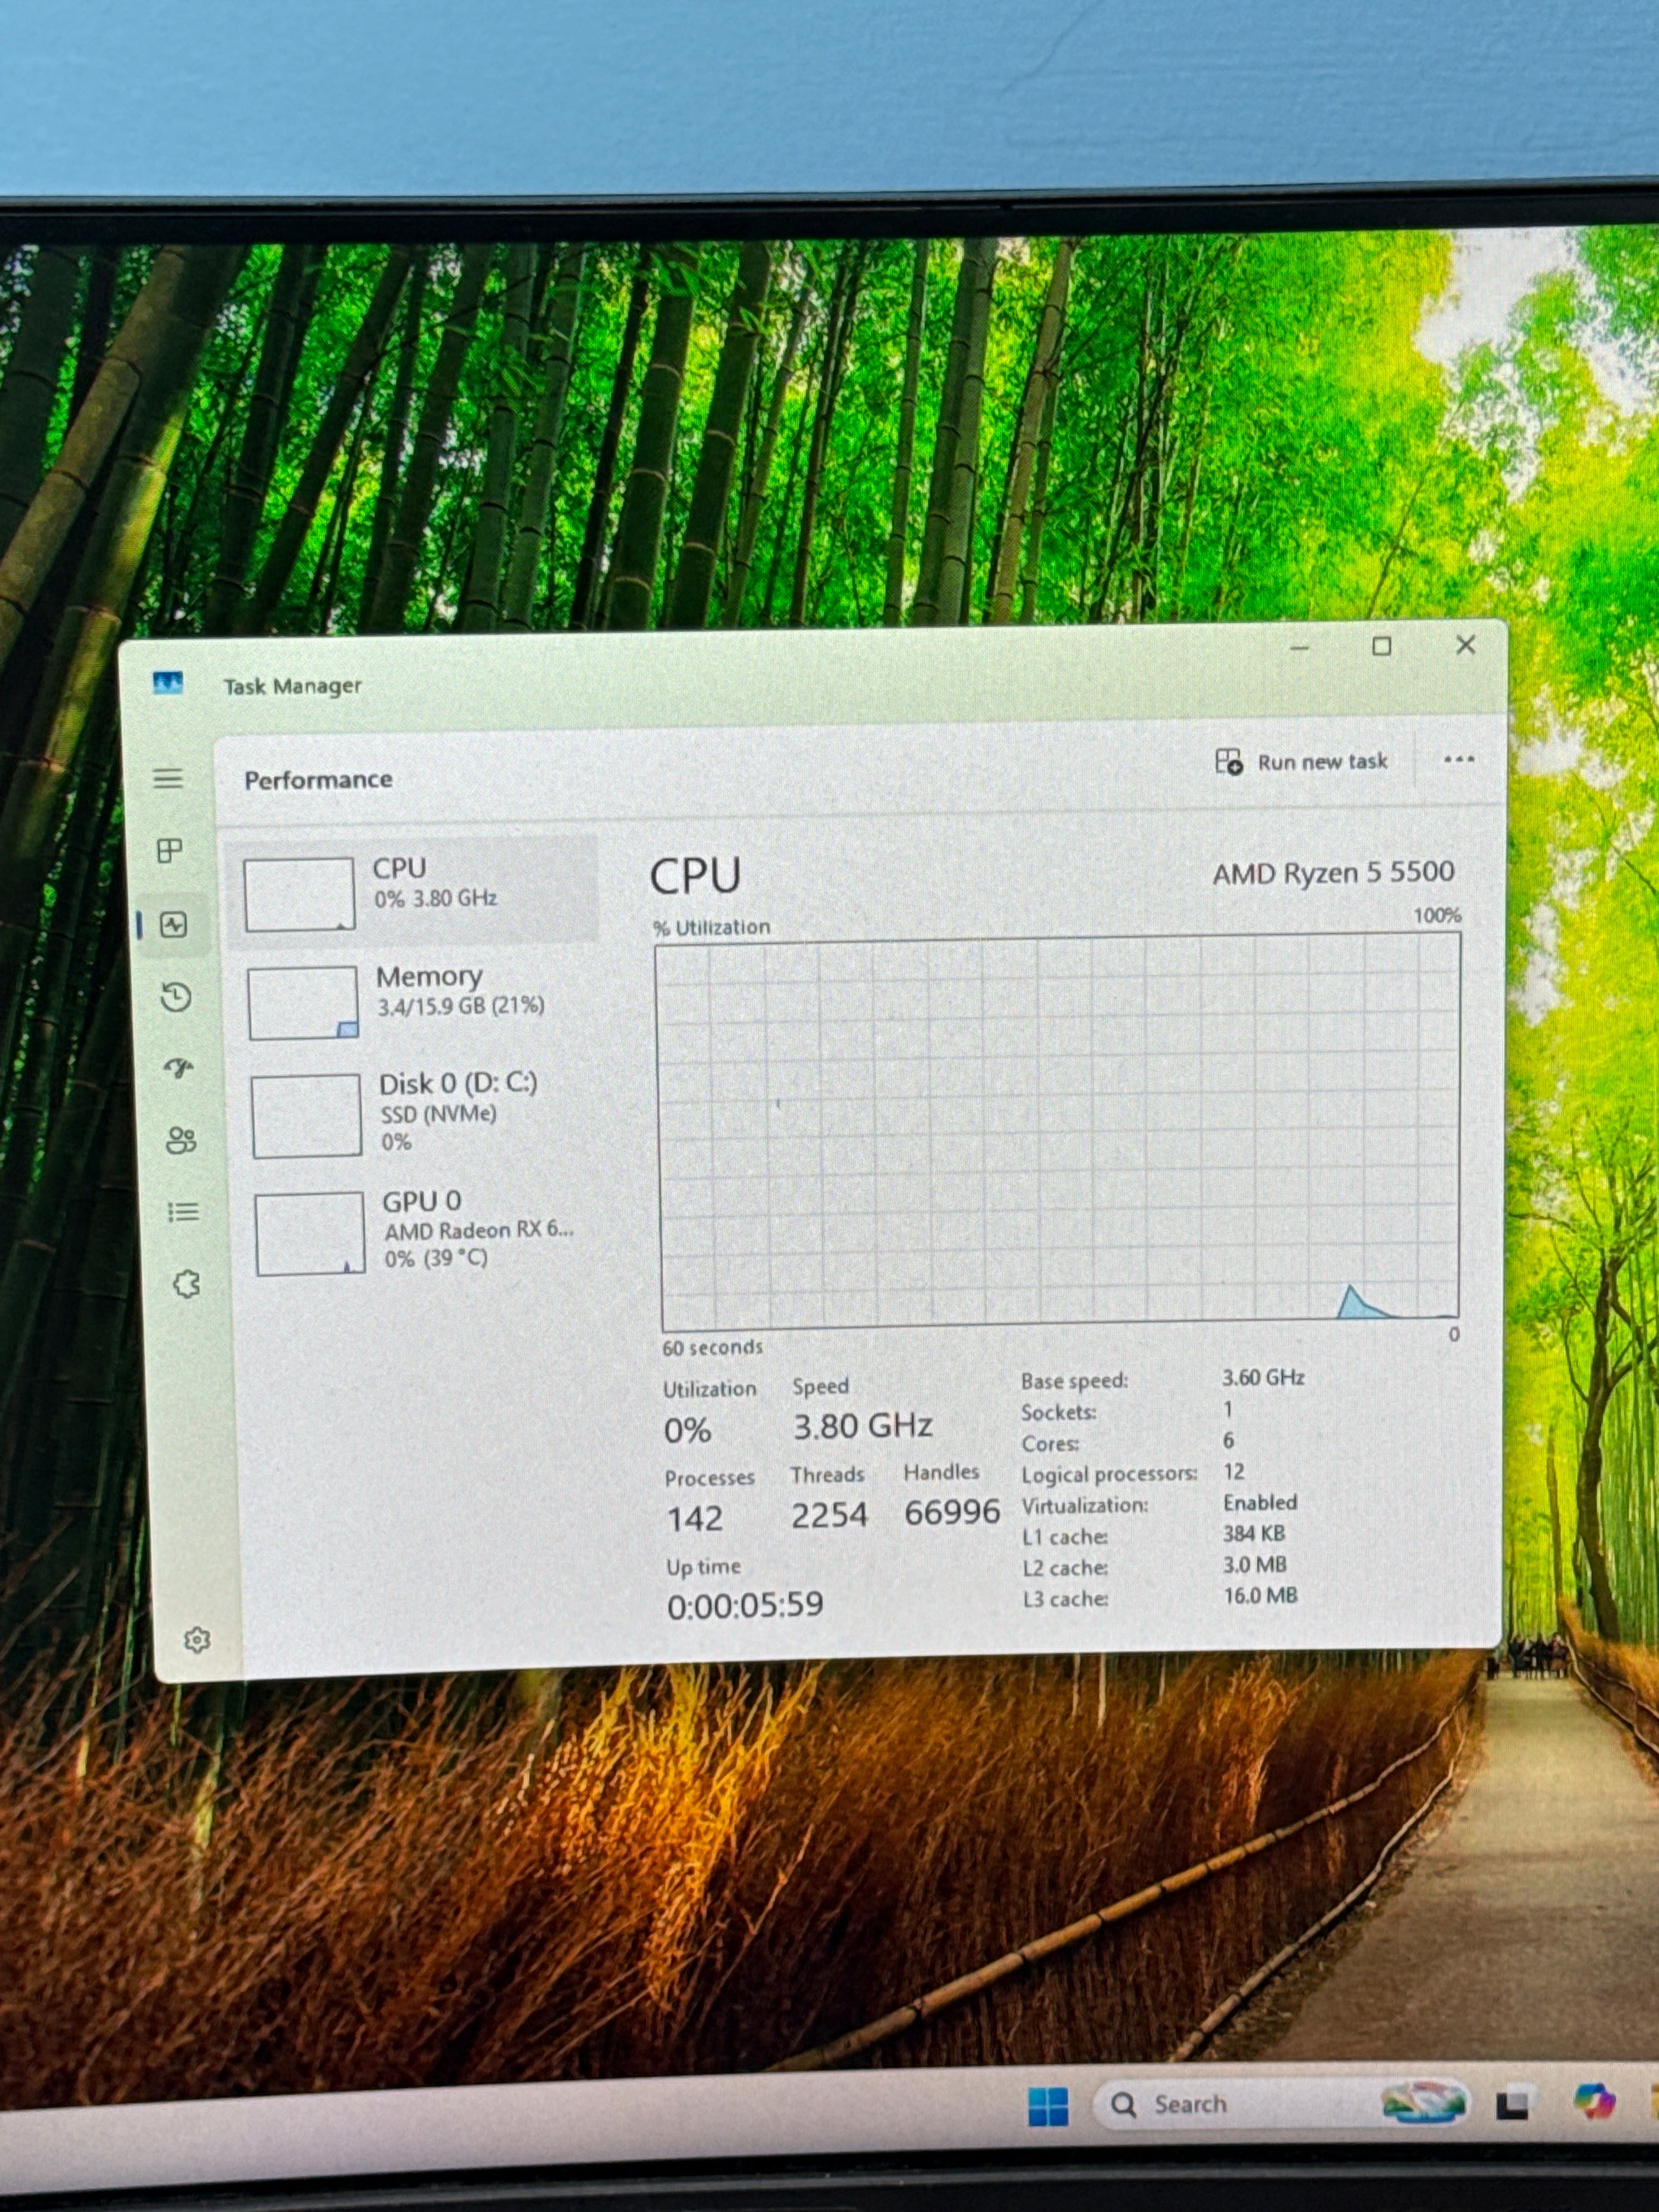Click the "Up time" label
Screen dimensions: 1659x2212
703,1566
